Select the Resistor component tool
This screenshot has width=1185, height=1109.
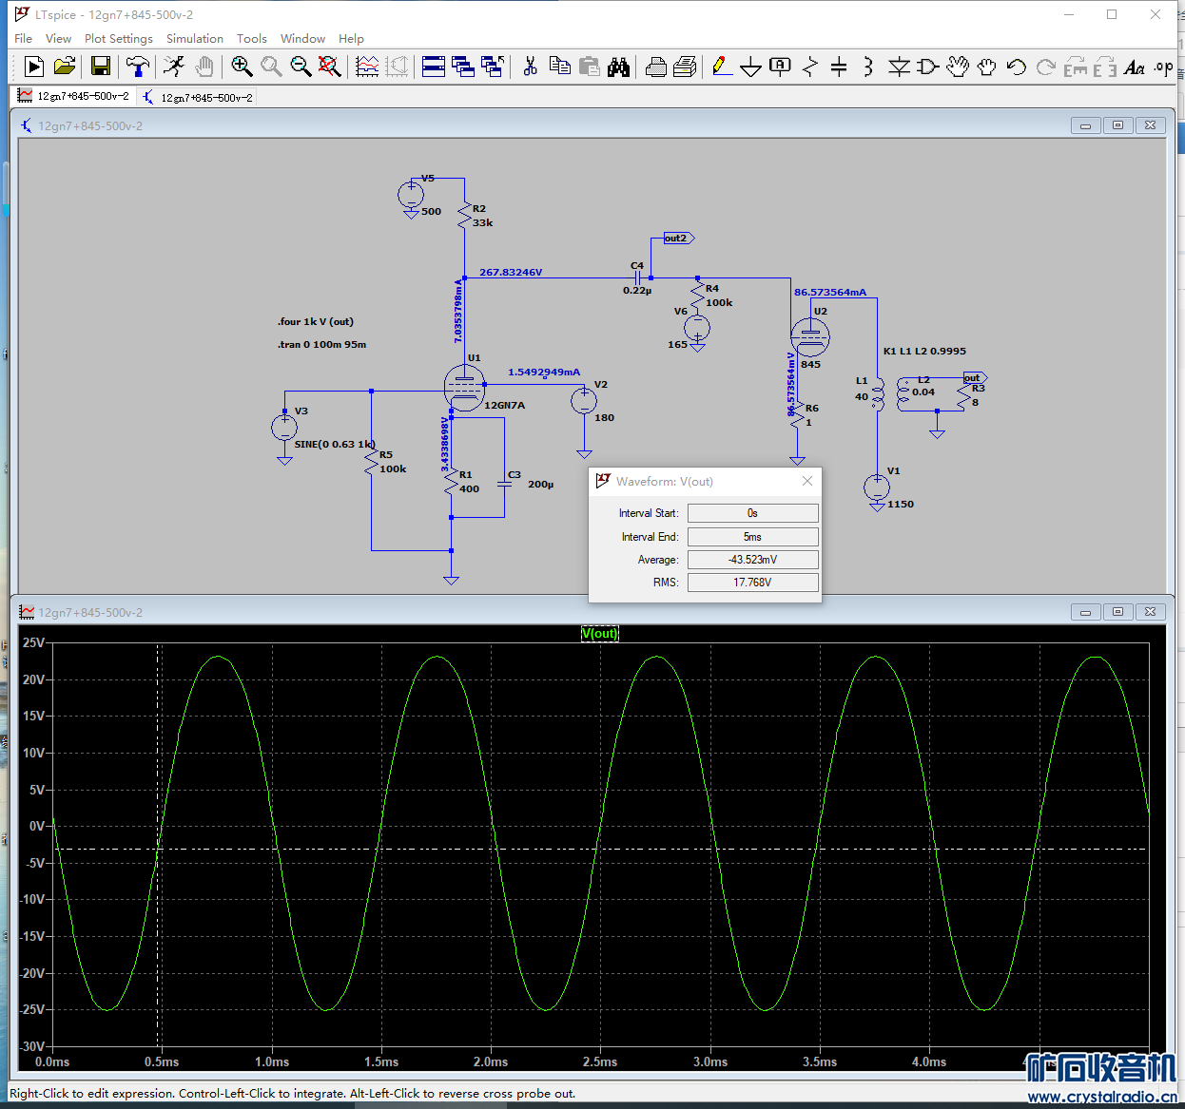click(x=810, y=67)
